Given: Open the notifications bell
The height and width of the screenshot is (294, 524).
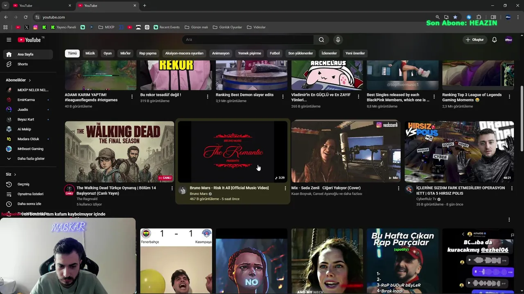Looking at the screenshot, I should (494, 40).
